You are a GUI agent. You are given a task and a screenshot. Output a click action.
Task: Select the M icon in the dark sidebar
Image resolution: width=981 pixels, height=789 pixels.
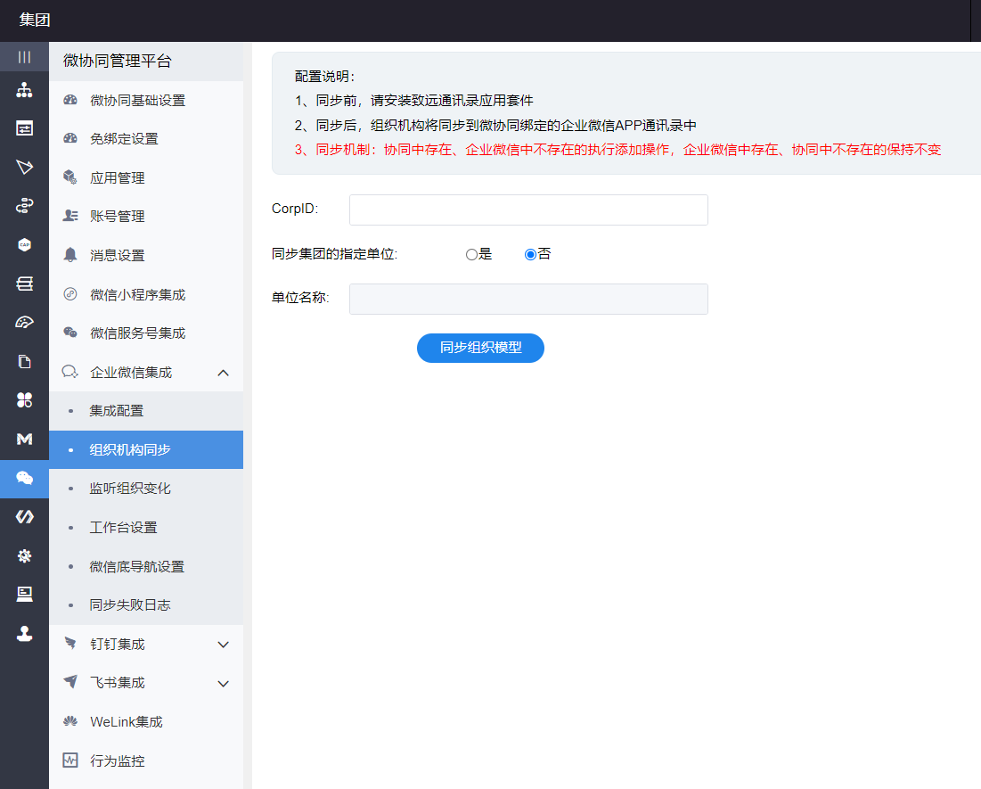pyautogui.click(x=24, y=439)
